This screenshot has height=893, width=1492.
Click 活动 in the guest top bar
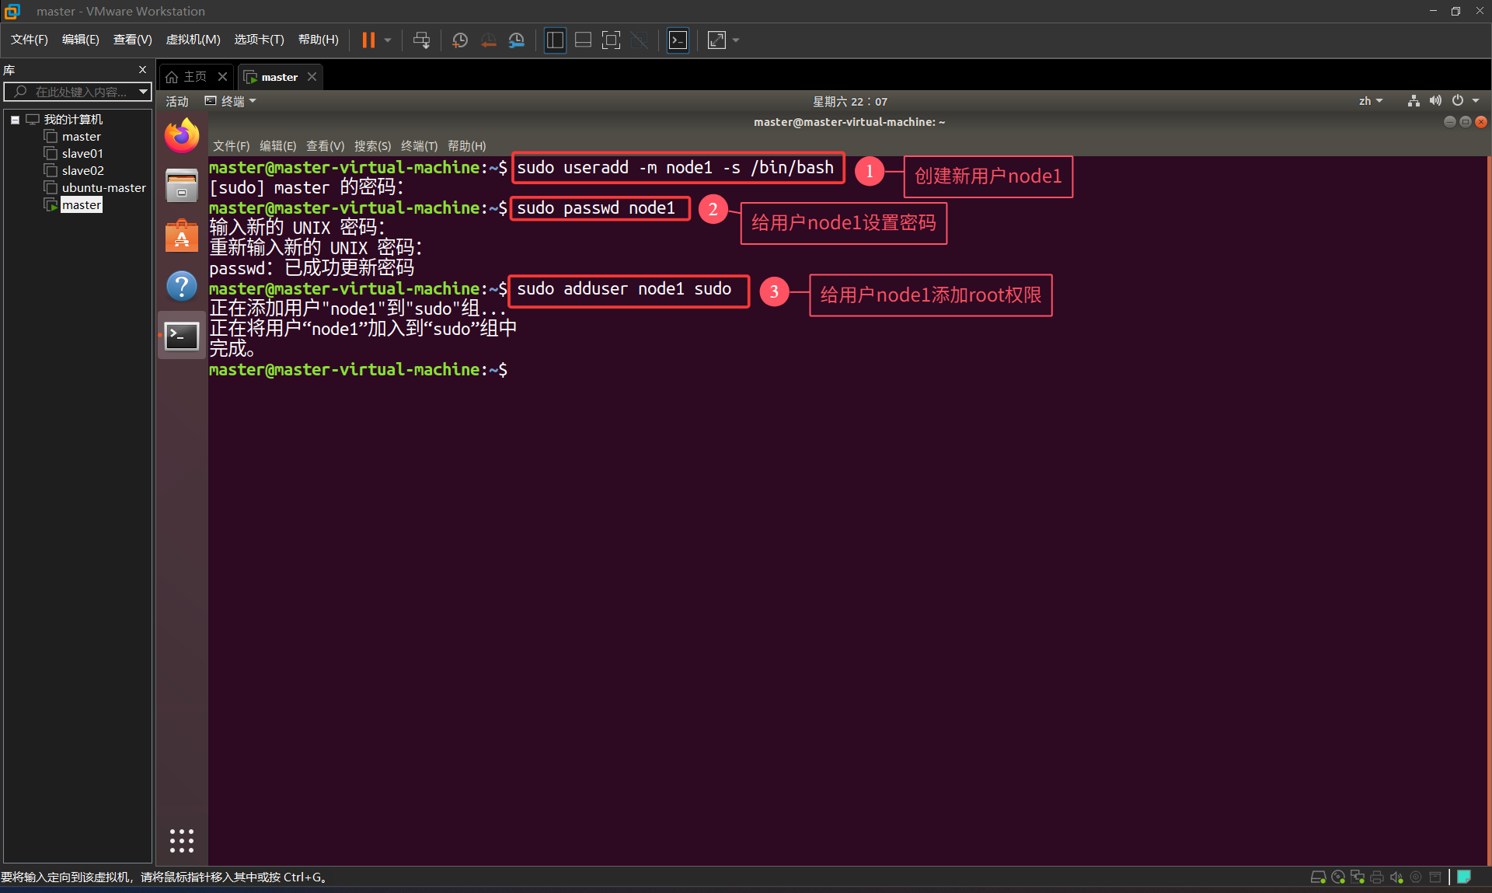pyautogui.click(x=176, y=101)
